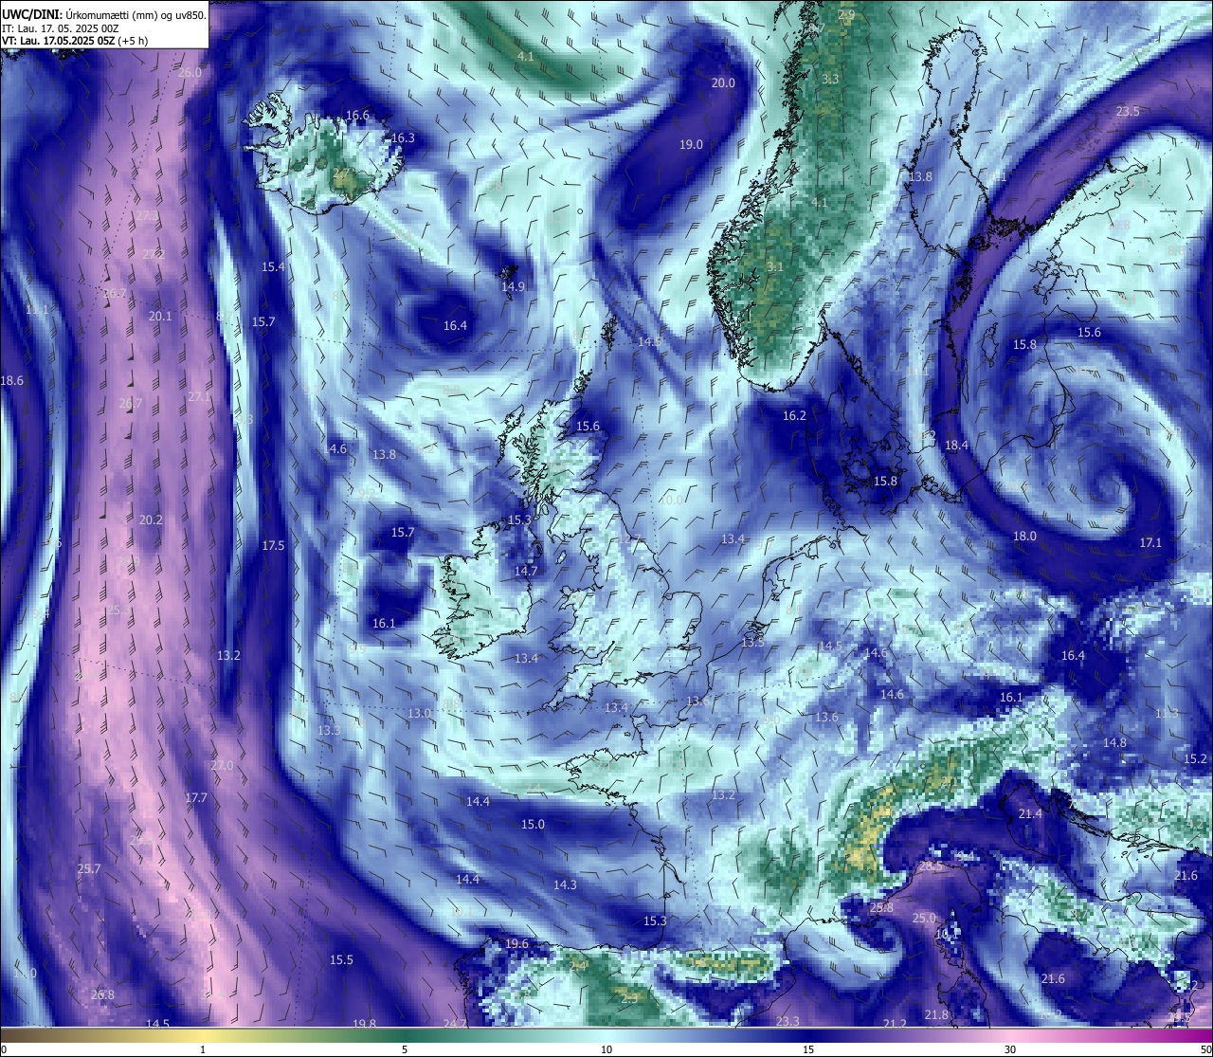This screenshot has height=1057, width=1213.
Task: Click the '20.0' value label
Action: (x=723, y=83)
